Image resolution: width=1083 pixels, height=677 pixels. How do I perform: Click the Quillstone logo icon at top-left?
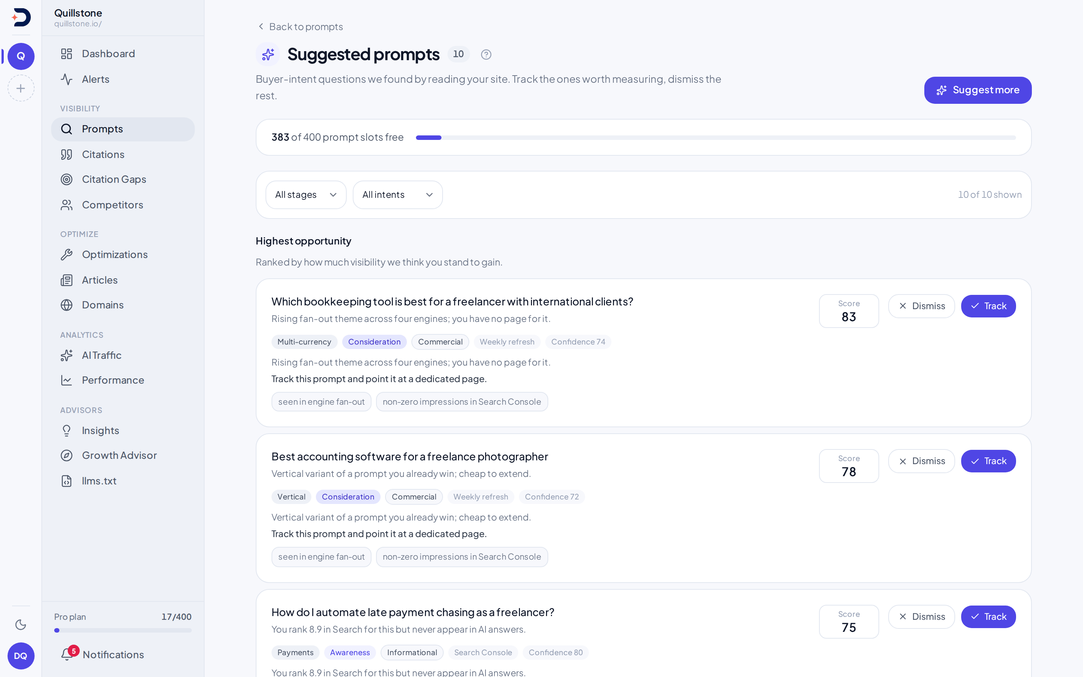tap(21, 17)
